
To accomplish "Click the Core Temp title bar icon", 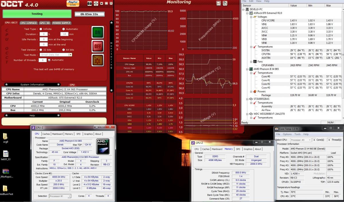I will (x=277, y=129).
